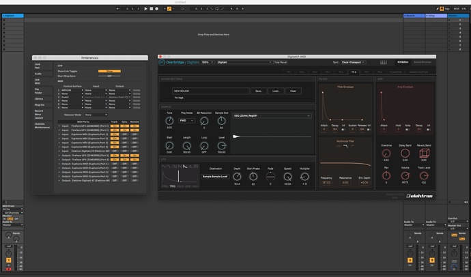This screenshot has height=277, width=471.
Task: Click the sample Loop knob
Action: [204, 146]
